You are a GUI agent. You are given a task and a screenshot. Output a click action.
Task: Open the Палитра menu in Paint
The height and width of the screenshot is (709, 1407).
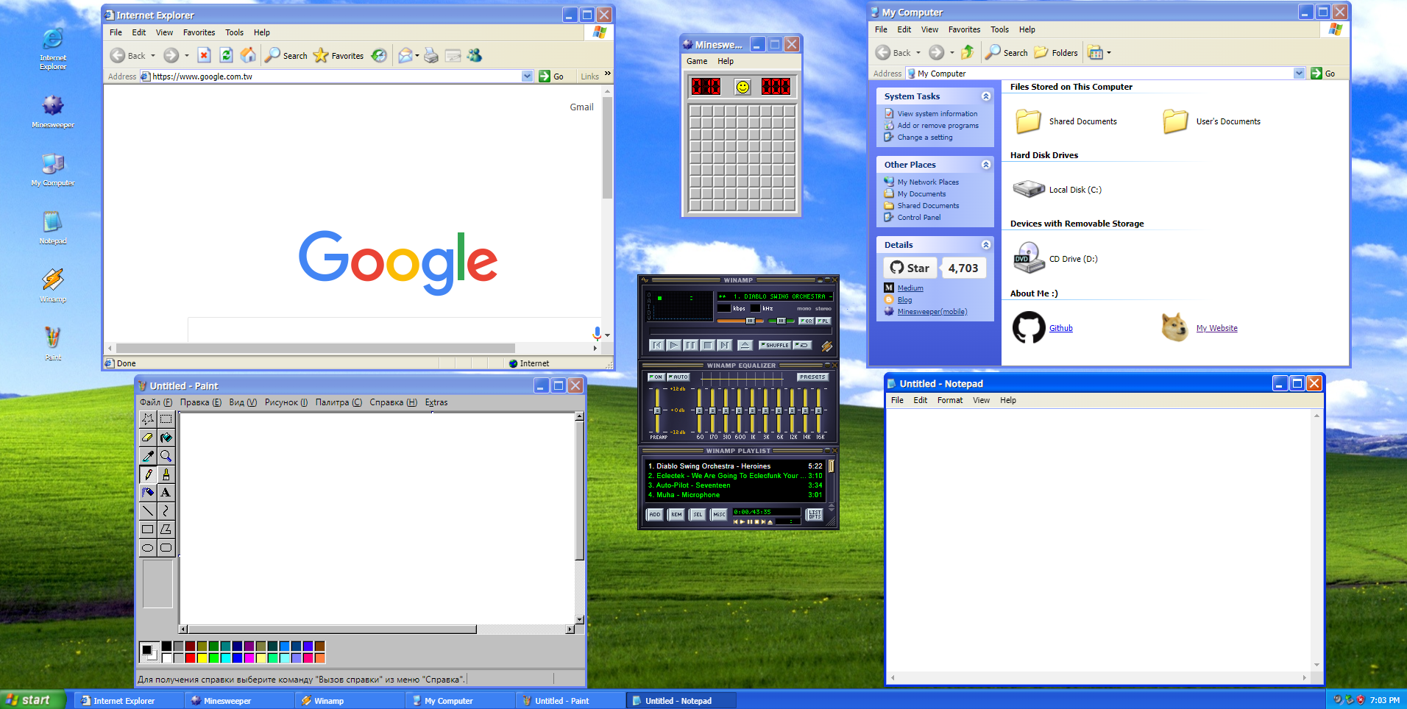[339, 402]
